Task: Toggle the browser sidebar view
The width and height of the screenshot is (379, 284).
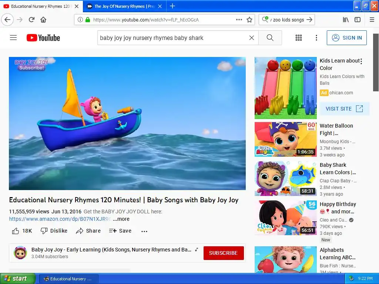Action: point(358,20)
